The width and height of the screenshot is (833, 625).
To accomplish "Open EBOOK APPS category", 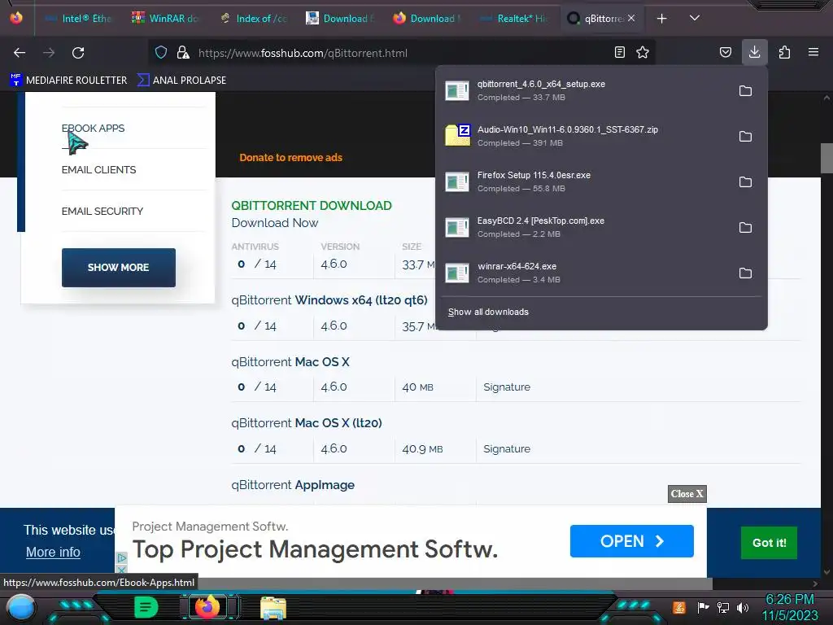I will click(93, 128).
